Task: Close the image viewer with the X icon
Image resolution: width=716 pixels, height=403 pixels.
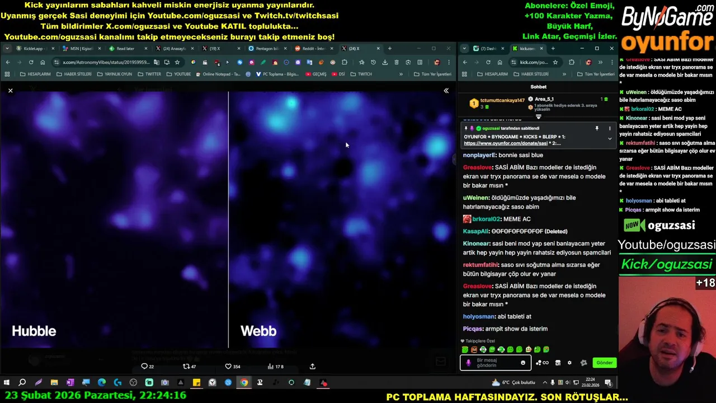Action: pyautogui.click(x=10, y=90)
